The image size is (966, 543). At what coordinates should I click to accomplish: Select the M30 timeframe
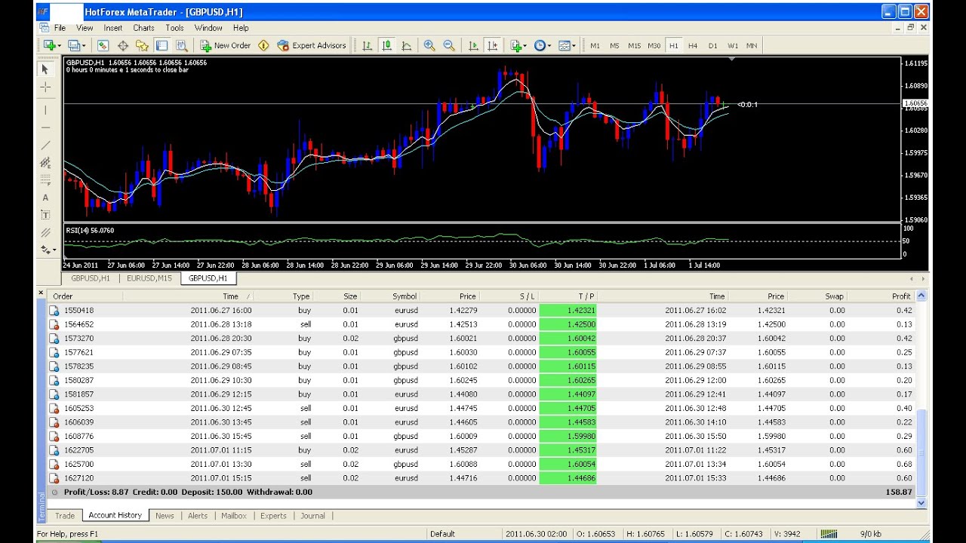654,45
